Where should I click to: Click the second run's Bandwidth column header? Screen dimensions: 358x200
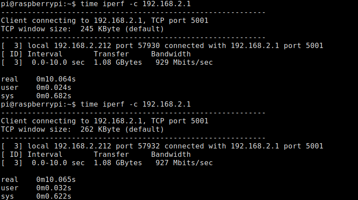pos(171,155)
